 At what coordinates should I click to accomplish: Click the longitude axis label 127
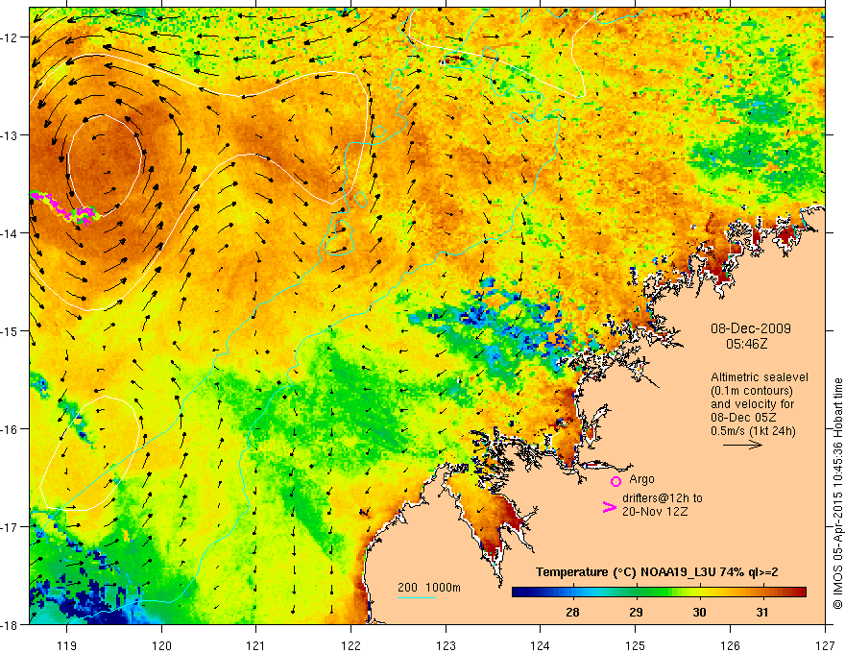[825, 645]
